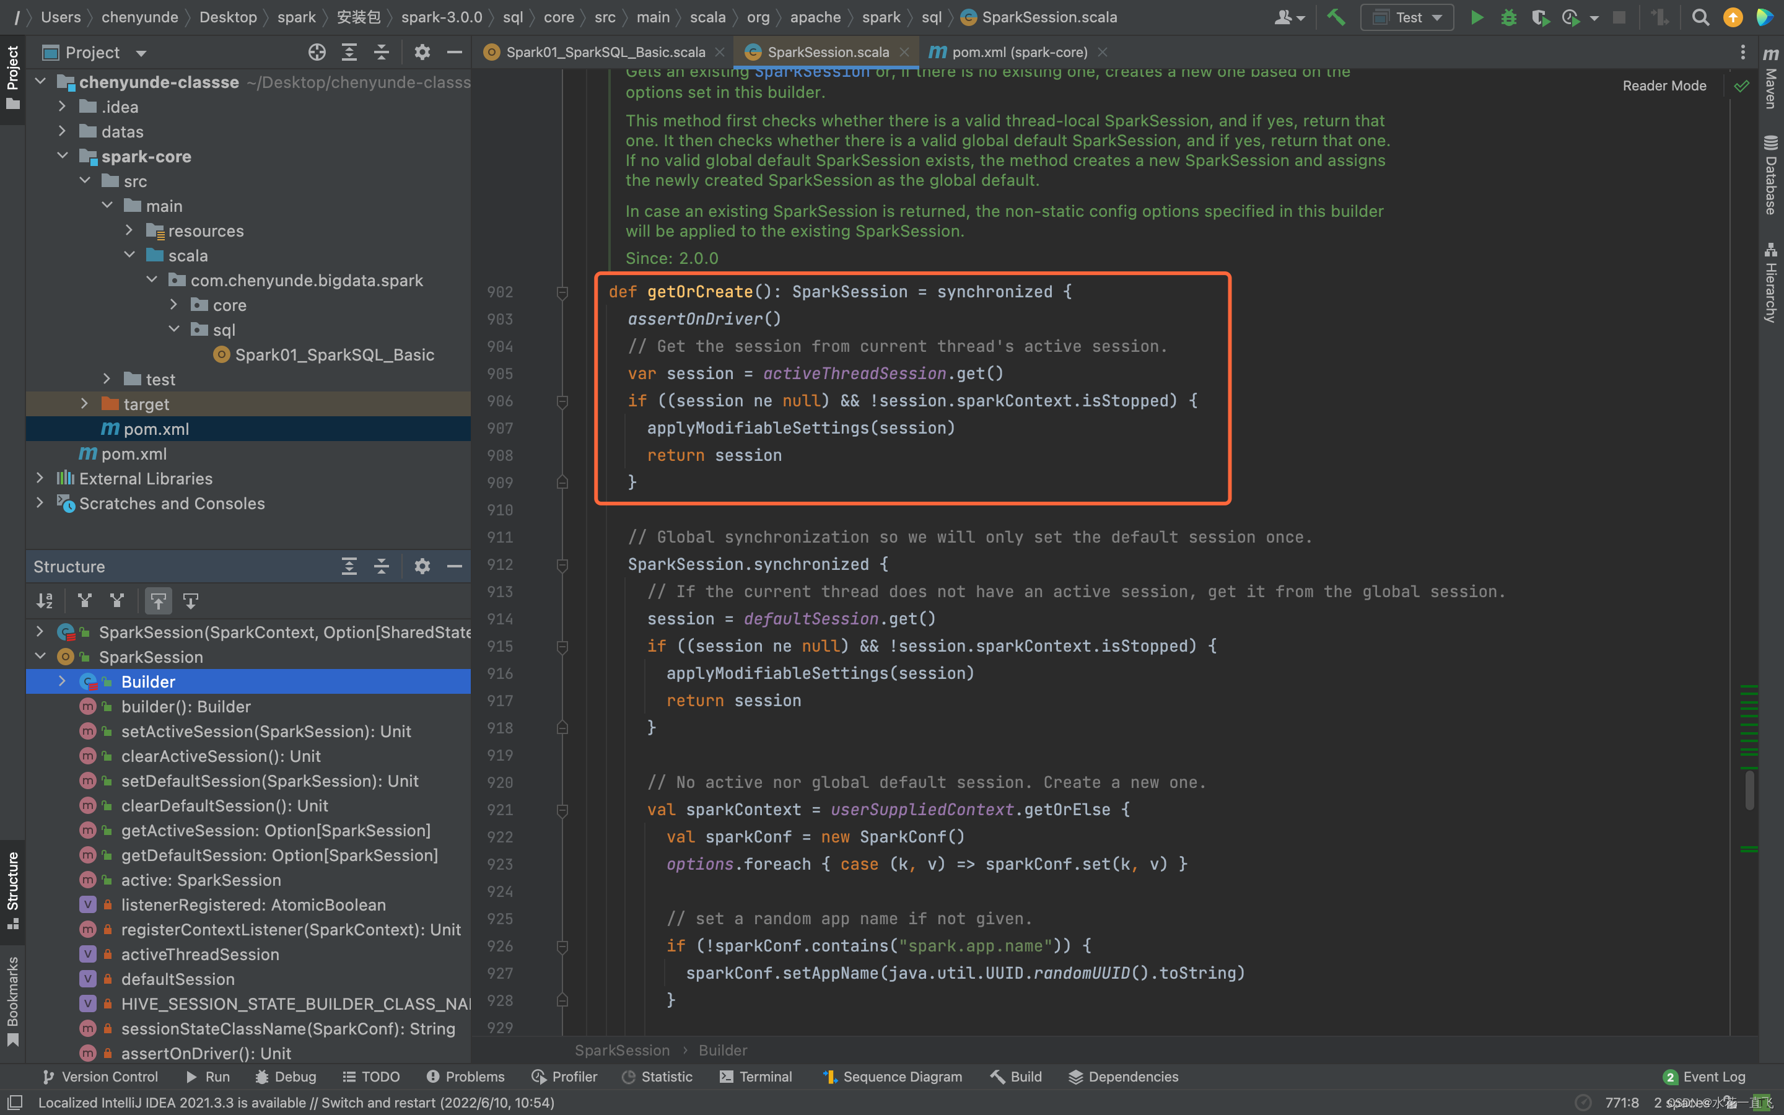The image size is (1784, 1115).
Task: Open Version Control tool window
Action: pos(100,1077)
